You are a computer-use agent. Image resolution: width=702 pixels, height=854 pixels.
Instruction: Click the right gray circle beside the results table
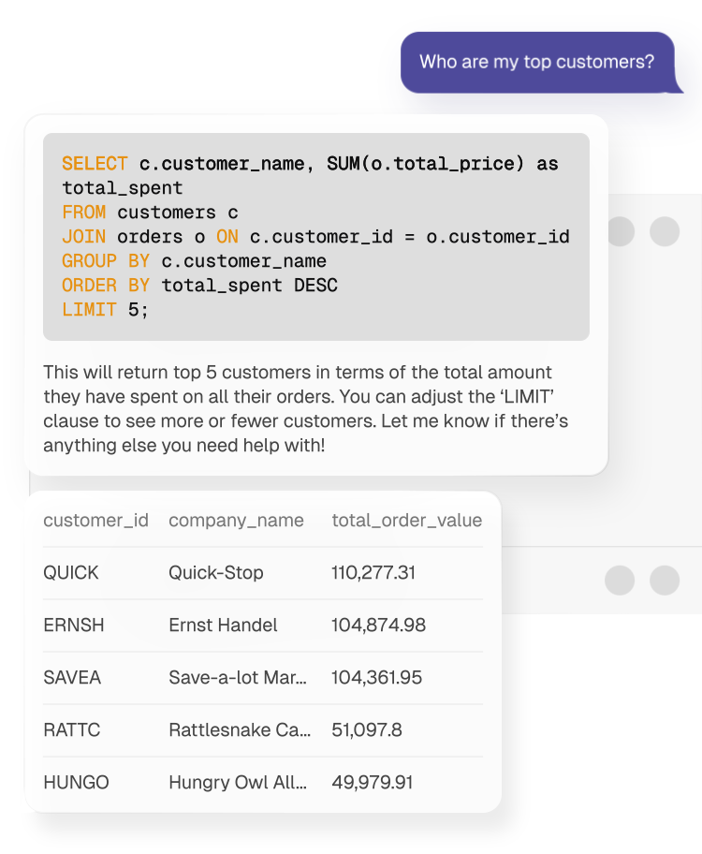coord(665,580)
